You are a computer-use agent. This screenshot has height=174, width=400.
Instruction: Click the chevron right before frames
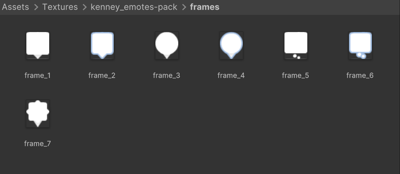pyautogui.click(x=184, y=7)
